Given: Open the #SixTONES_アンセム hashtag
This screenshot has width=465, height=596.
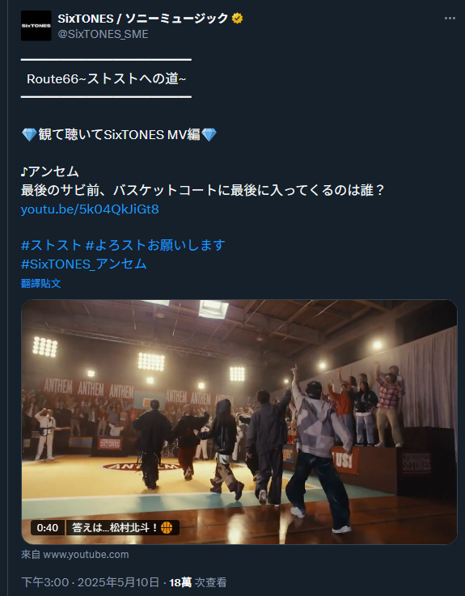Looking at the screenshot, I should pyautogui.click(x=83, y=264).
